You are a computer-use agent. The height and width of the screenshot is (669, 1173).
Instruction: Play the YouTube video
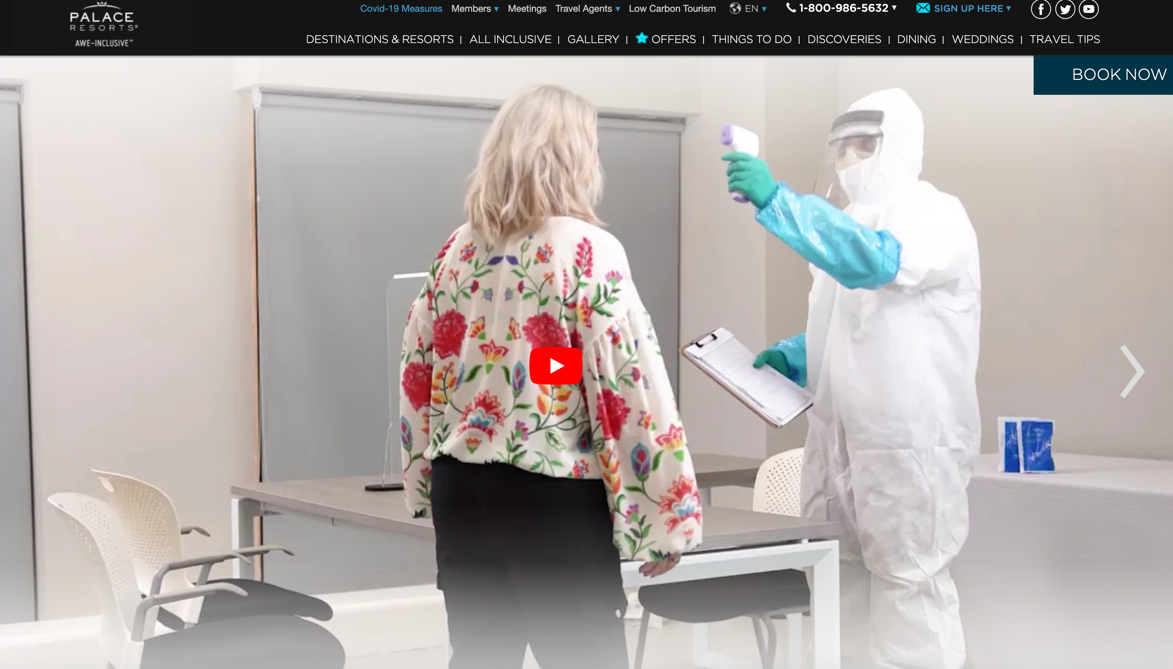tap(556, 366)
